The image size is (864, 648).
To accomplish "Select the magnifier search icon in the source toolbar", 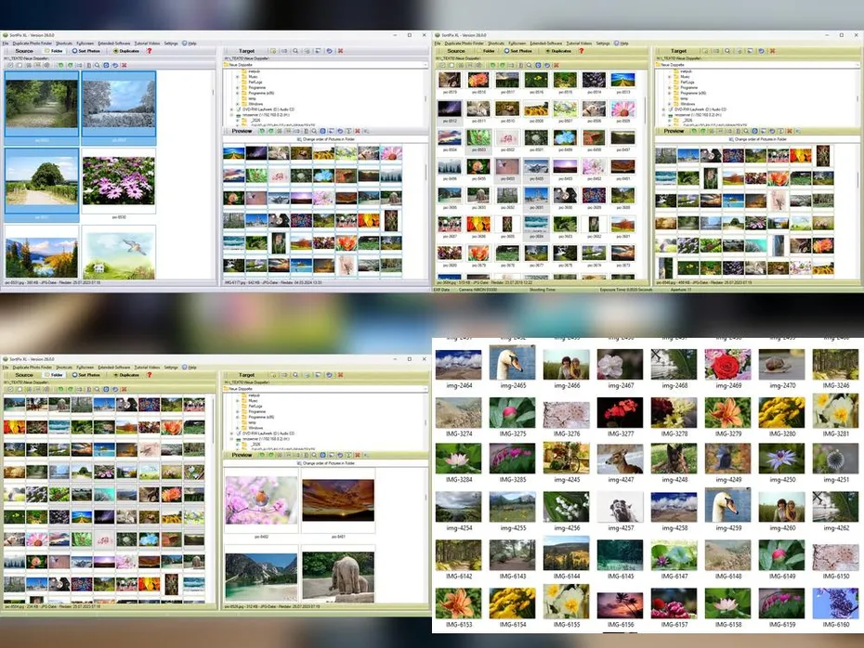I will (x=97, y=66).
